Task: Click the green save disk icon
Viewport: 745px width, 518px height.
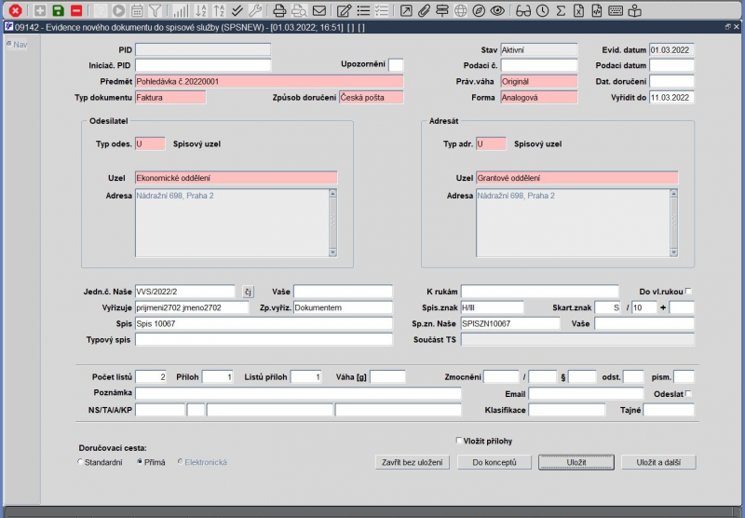Action: 58,10
